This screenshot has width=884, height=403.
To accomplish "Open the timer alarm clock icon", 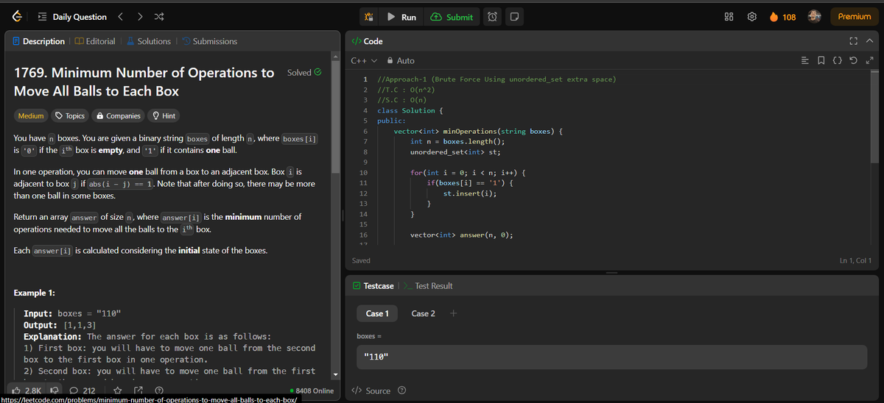I will click(x=493, y=17).
